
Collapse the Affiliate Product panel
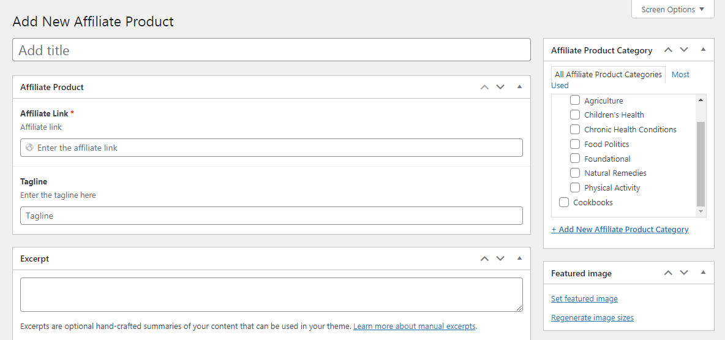519,86
